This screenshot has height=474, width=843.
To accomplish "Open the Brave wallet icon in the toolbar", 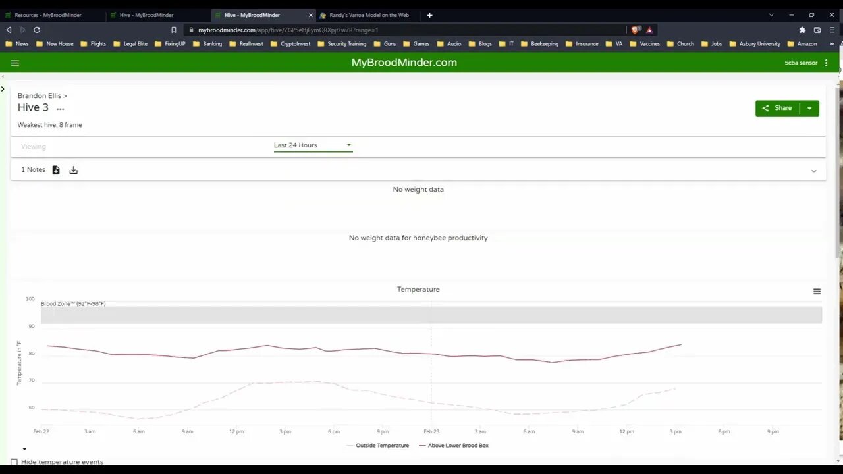I will (817, 30).
